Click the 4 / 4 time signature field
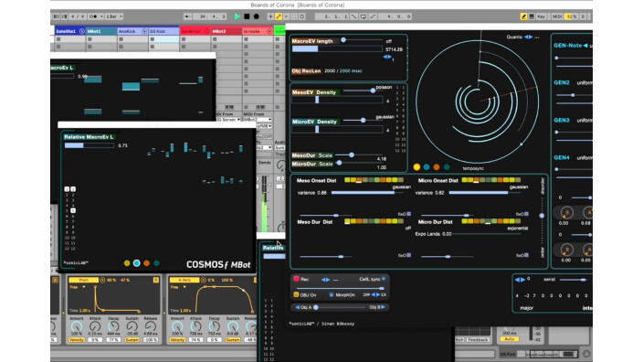The width and height of the screenshot is (643, 362). click(x=78, y=16)
